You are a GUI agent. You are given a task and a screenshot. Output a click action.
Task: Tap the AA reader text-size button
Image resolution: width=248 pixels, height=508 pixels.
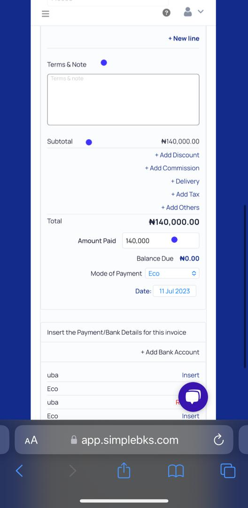(x=31, y=440)
